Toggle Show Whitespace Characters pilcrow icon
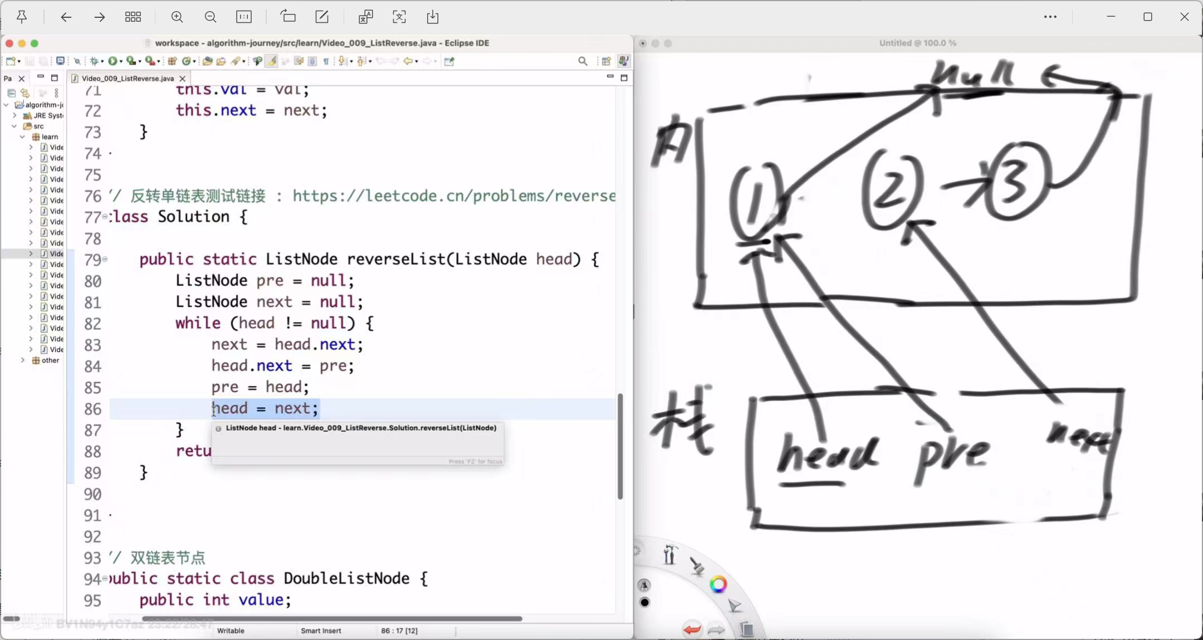 326,61
